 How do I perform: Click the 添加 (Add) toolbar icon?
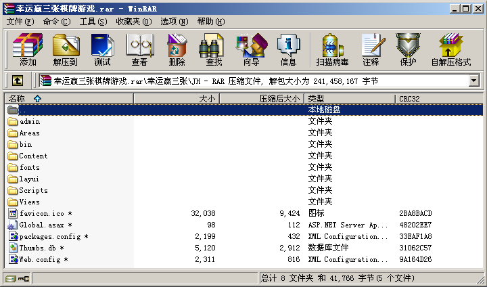(x=28, y=50)
